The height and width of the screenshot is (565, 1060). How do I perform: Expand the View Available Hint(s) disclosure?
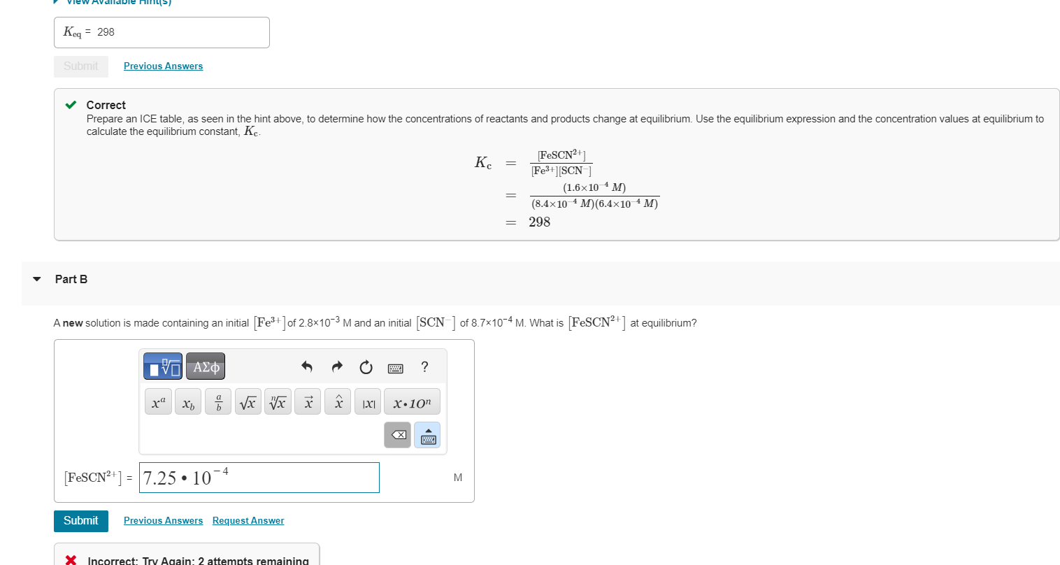pyautogui.click(x=55, y=2)
